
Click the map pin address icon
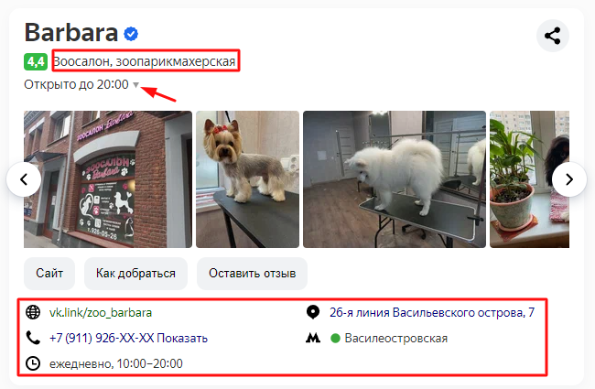[x=313, y=312]
